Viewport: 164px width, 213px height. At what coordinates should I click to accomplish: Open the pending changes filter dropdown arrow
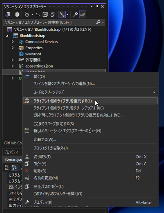coord(32,14)
